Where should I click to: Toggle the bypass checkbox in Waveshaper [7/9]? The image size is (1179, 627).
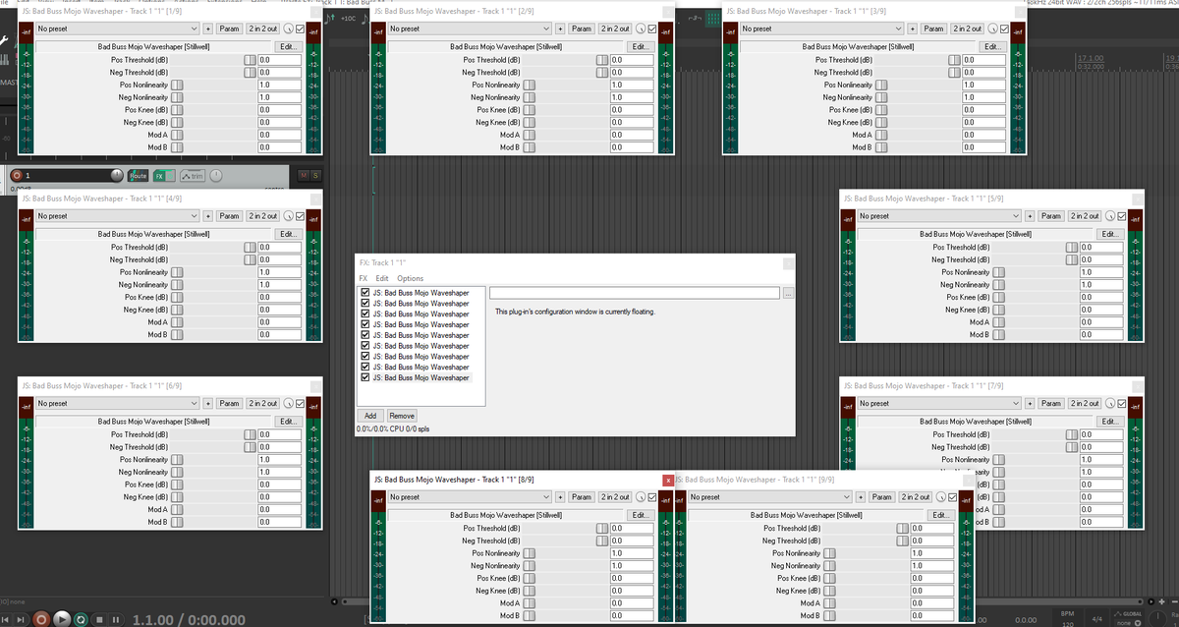pyautogui.click(x=1122, y=403)
